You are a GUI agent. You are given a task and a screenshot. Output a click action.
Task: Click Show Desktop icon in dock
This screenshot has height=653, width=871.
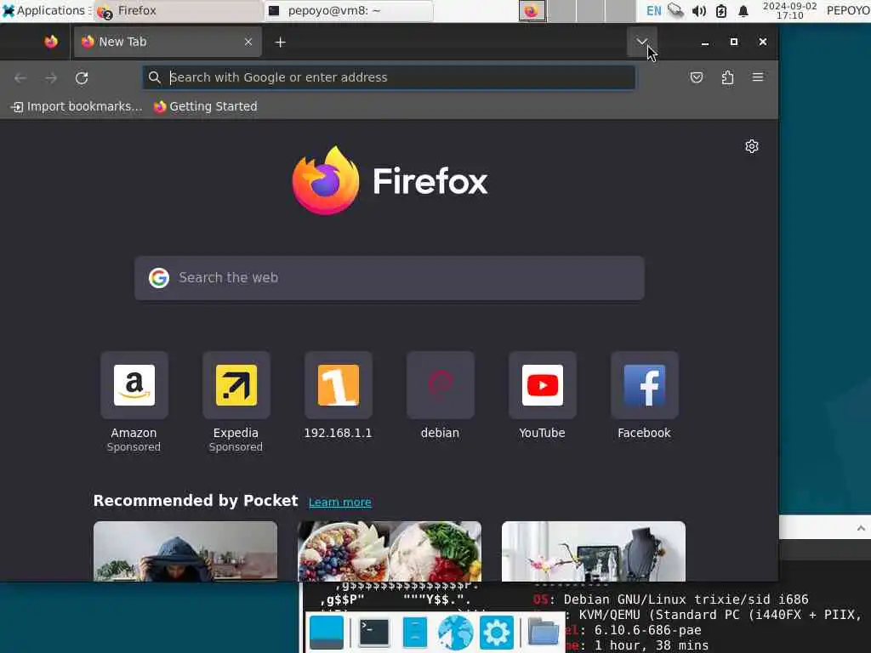point(326,632)
